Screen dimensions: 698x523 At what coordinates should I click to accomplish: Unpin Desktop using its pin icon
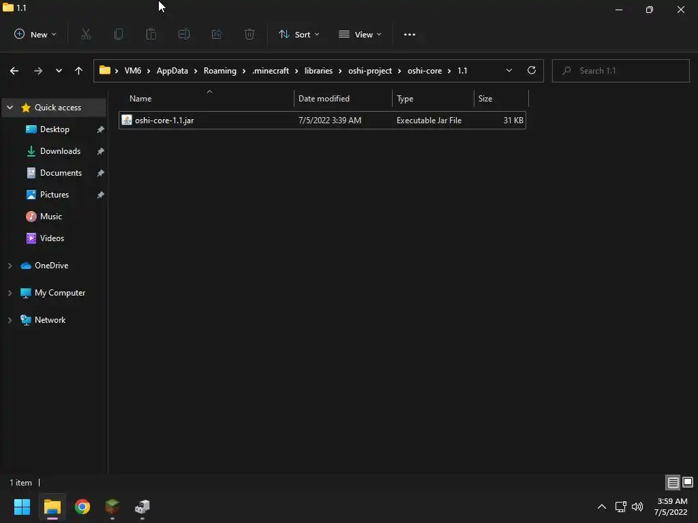click(x=101, y=129)
